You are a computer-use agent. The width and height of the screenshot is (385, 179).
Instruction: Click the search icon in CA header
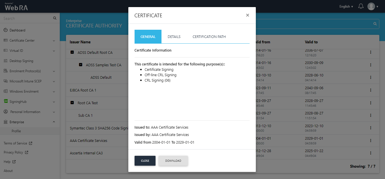click(x=375, y=24)
